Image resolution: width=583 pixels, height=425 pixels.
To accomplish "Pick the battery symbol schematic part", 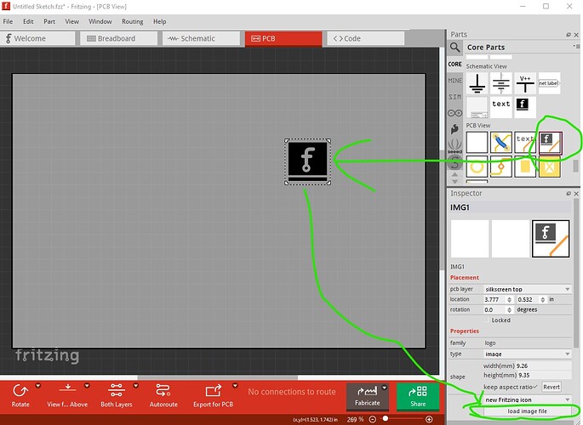I will [500, 83].
